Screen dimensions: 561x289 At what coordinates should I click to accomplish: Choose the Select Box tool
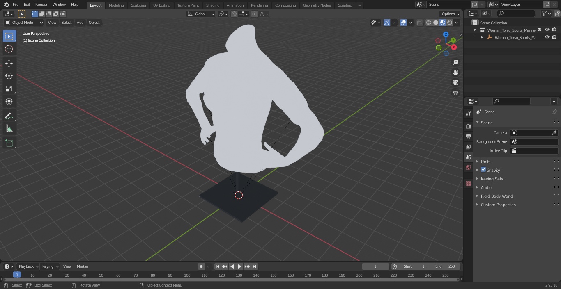(9, 36)
